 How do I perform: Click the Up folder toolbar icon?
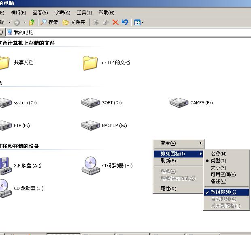click(32, 22)
